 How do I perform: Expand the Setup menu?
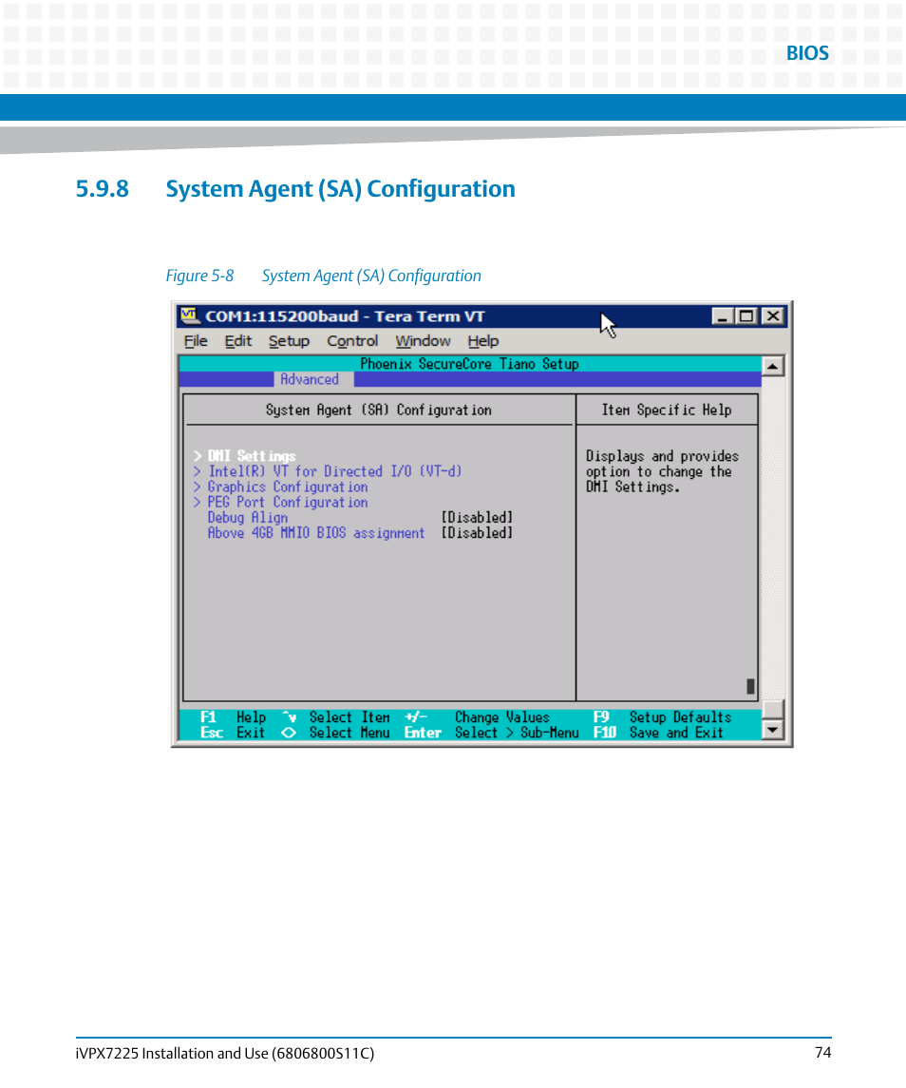[x=289, y=340]
